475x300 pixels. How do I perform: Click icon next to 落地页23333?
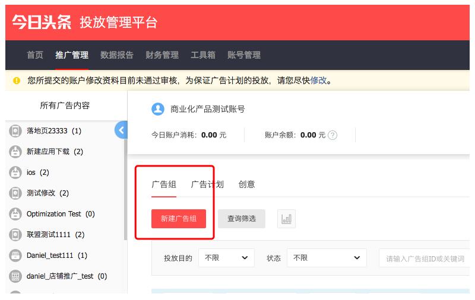tap(15, 131)
